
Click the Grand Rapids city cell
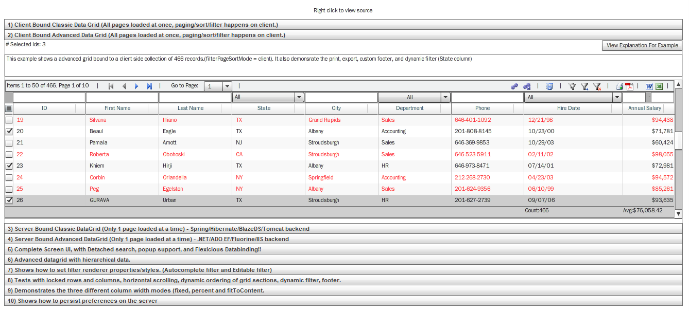(324, 120)
